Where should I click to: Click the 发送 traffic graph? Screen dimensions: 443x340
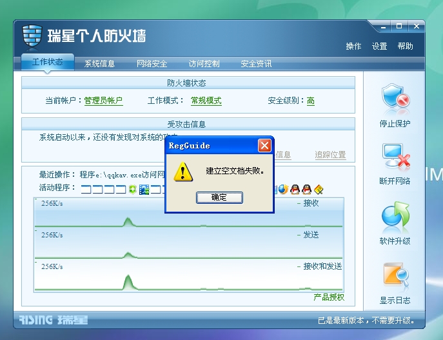[188, 245]
